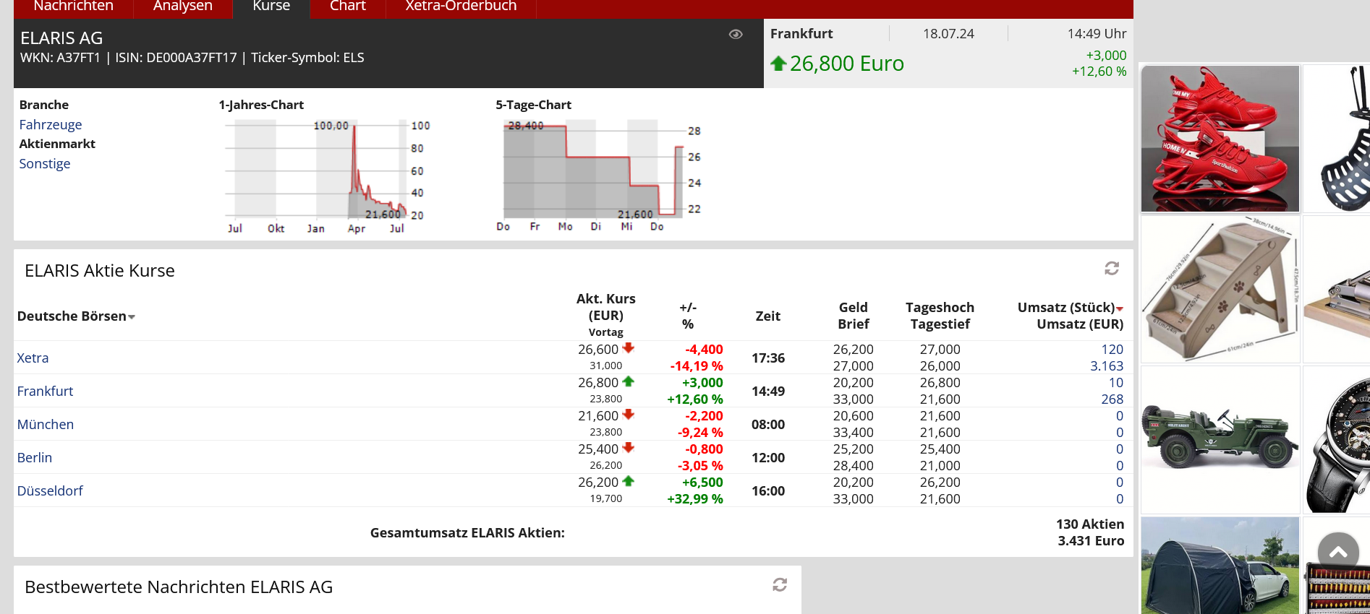Click the red sneakers advertisement

click(x=1220, y=139)
